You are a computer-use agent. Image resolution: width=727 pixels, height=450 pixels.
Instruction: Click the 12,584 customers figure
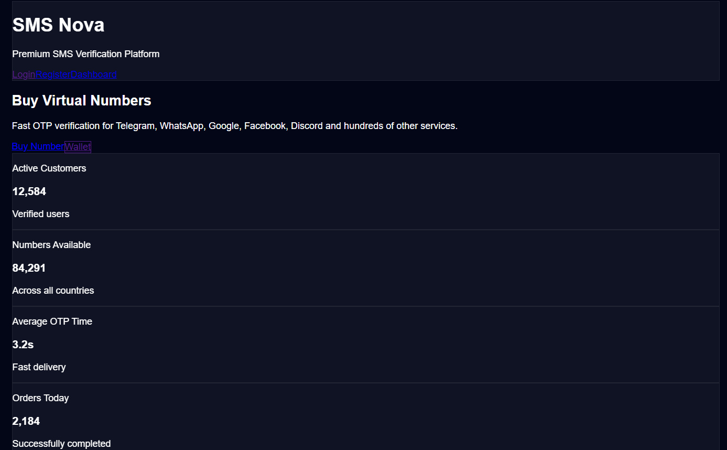[x=29, y=191]
